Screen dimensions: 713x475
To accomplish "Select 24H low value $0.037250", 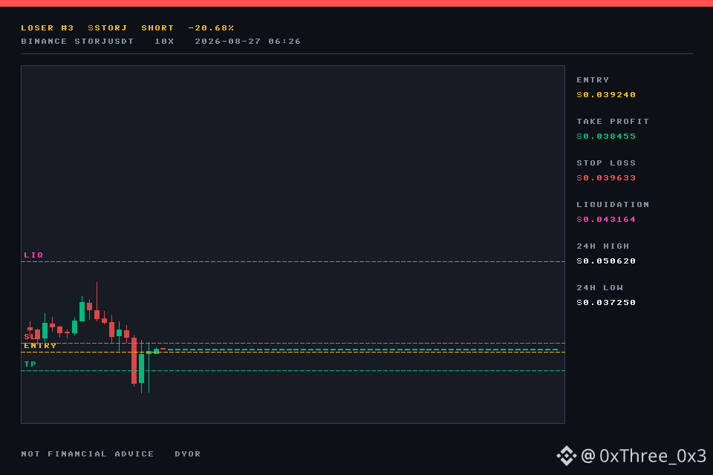I will 606,303.
